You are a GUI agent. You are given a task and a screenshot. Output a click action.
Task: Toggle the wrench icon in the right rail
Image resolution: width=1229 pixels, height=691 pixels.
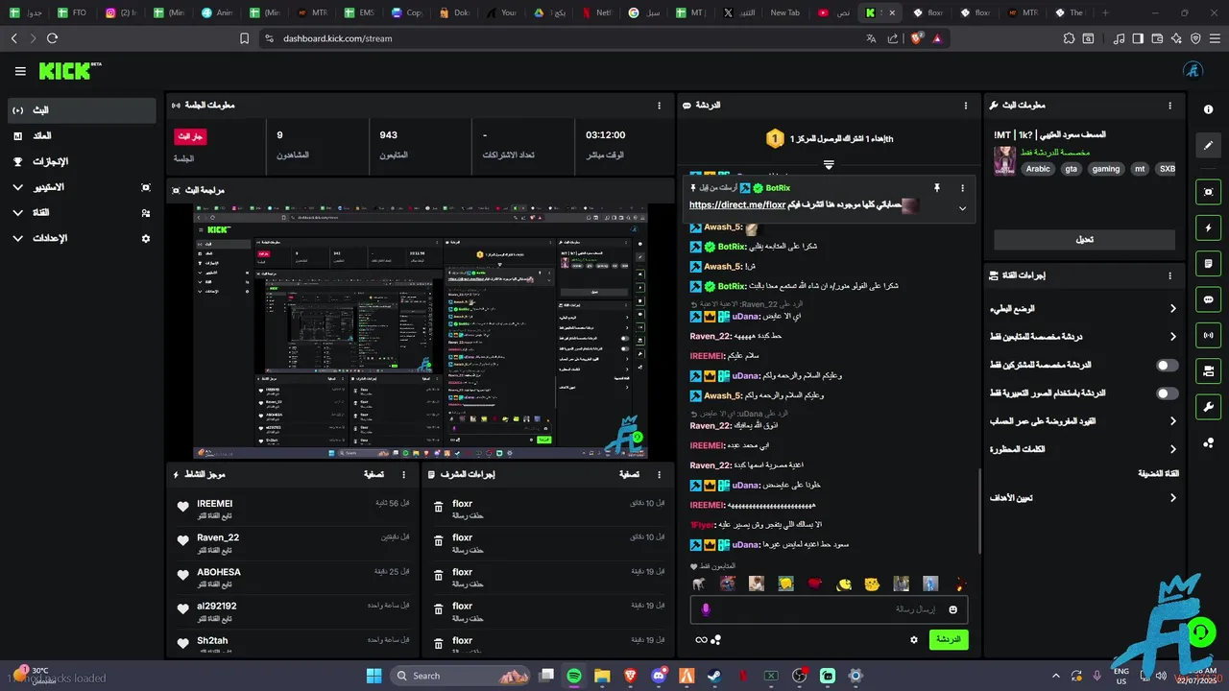[1208, 406]
